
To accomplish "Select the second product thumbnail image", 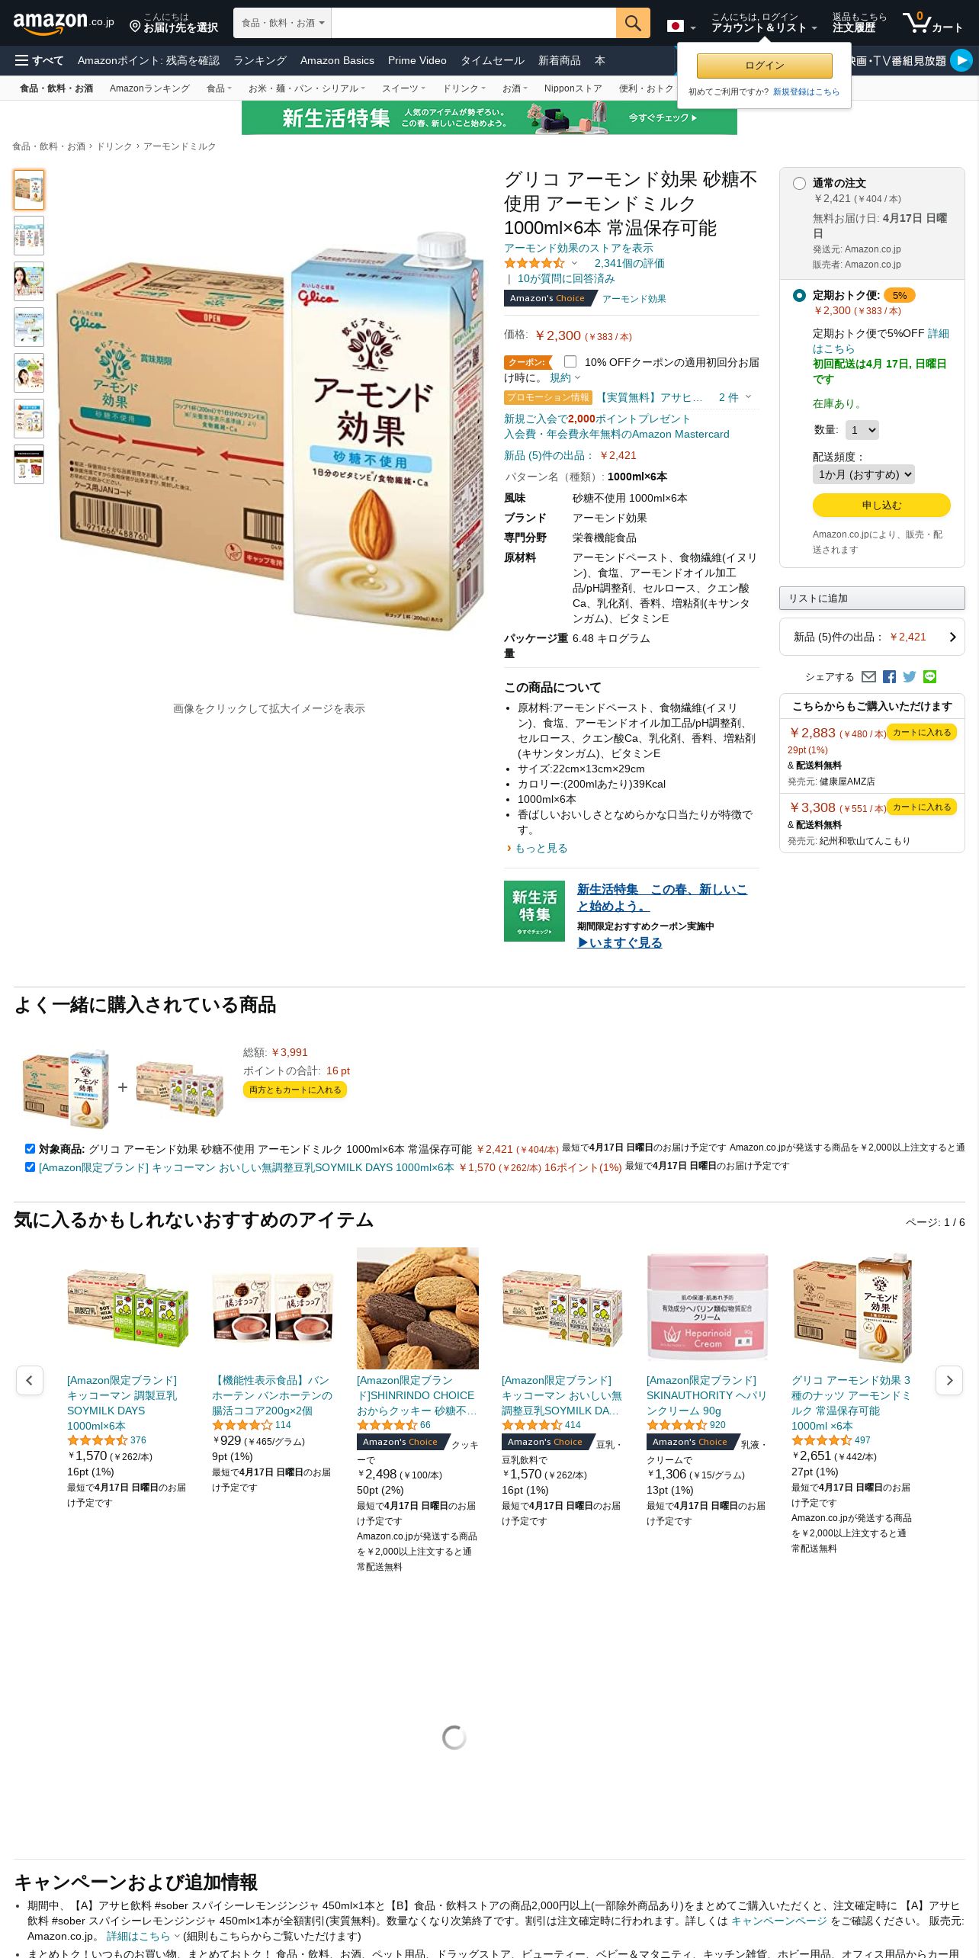I will pos(29,236).
